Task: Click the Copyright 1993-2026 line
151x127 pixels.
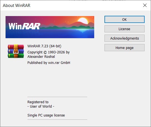Action: (48, 52)
